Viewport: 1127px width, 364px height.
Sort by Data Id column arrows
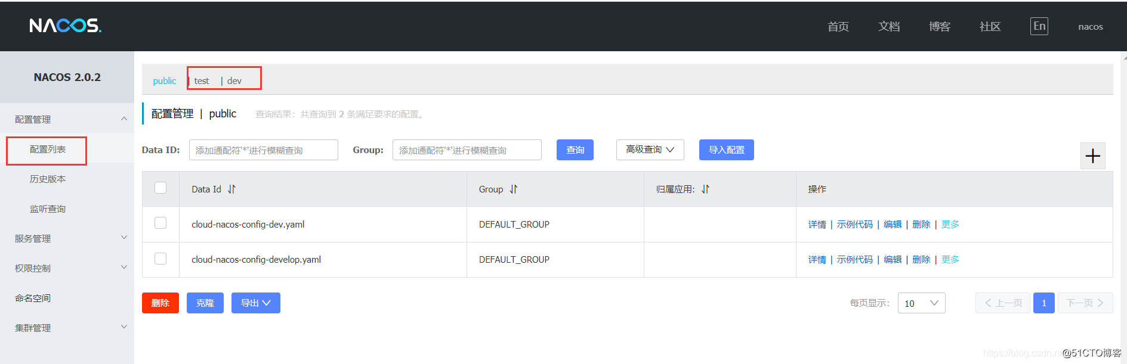(x=231, y=189)
